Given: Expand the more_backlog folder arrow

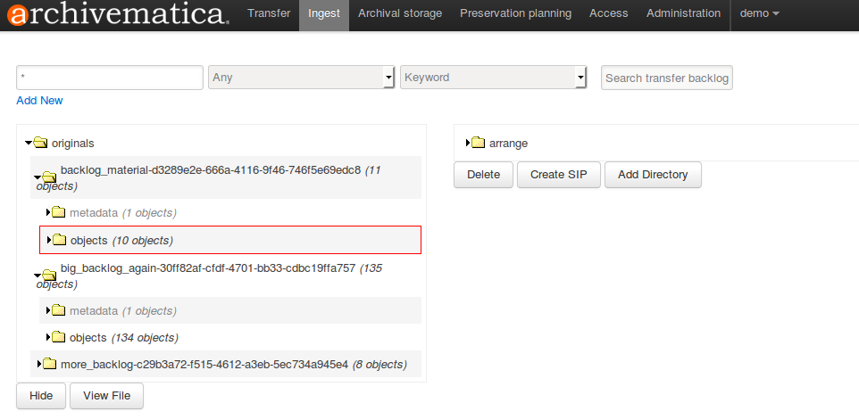Looking at the screenshot, I should click(x=39, y=364).
